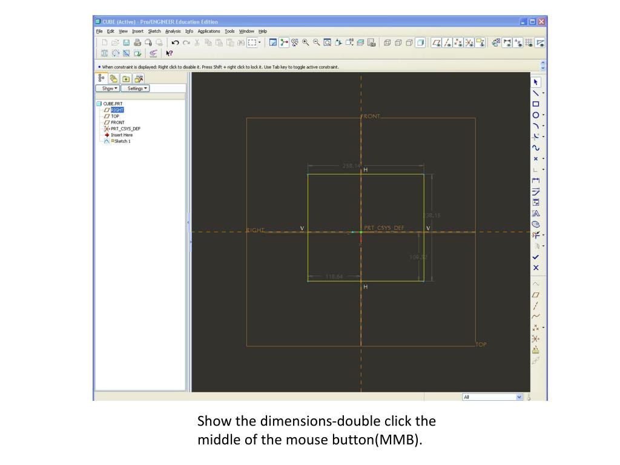Expand the Circle tool flyout arrow

click(x=543, y=115)
